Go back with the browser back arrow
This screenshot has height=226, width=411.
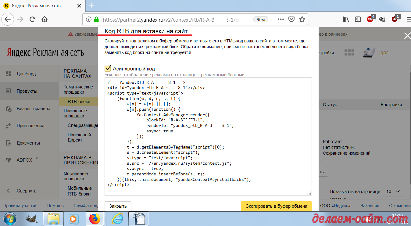tap(8, 19)
